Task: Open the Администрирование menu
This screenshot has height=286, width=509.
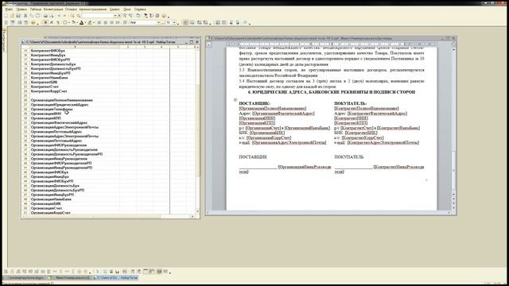Action: pyautogui.click(x=93, y=10)
